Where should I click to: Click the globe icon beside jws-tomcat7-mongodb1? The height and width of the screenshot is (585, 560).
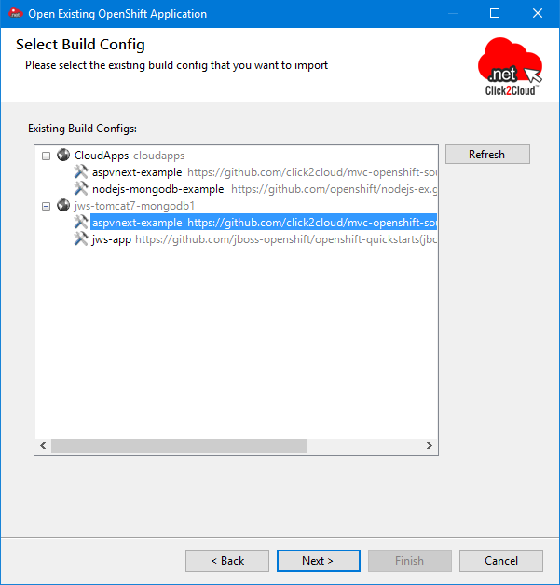(63, 205)
